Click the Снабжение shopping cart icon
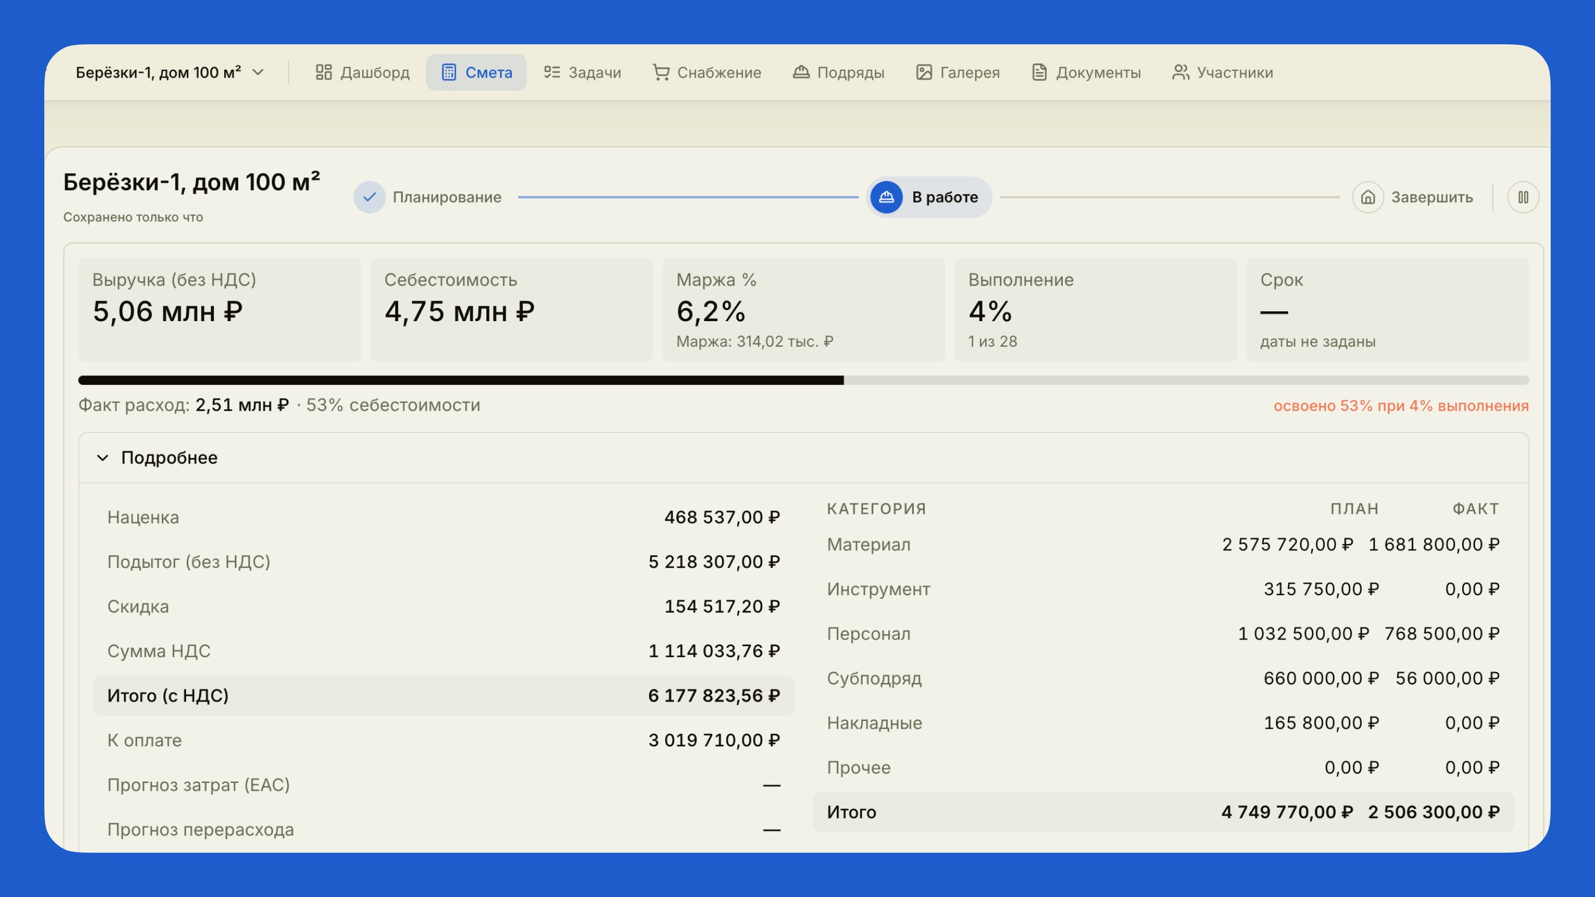 pos(661,73)
